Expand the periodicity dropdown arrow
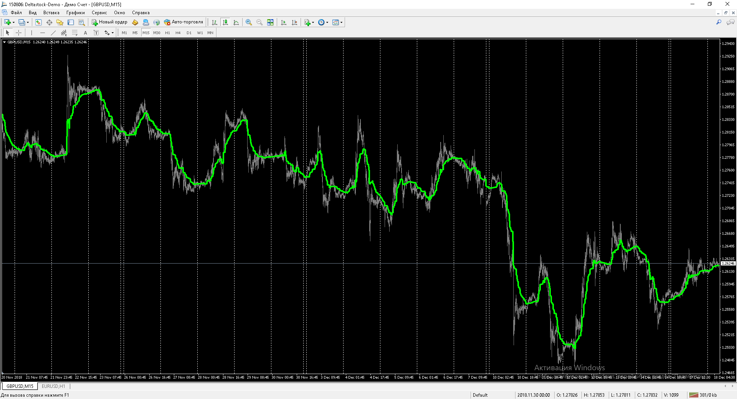 click(327, 22)
